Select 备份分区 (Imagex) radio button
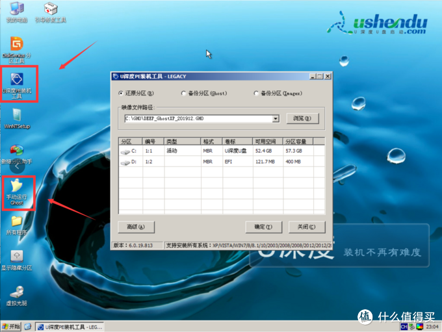Screen dimensions: 442x332 [256, 94]
